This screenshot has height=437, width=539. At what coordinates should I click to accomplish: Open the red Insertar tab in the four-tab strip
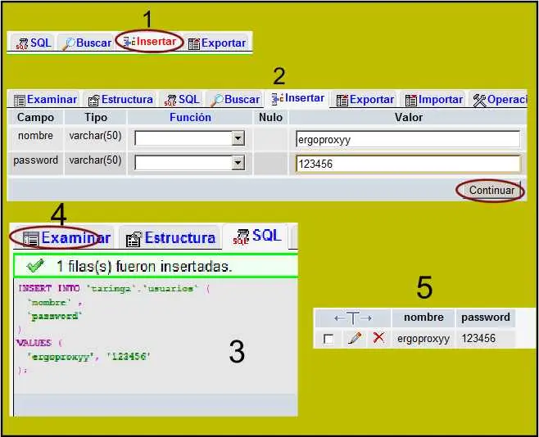pyautogui.click(x=150, y=42)
